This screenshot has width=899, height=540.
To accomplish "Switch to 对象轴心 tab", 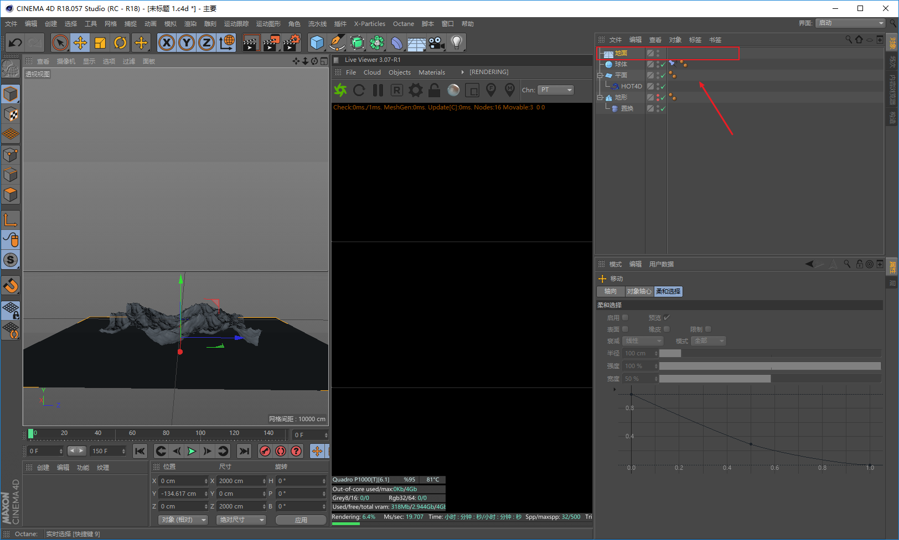I will (639, 291).
